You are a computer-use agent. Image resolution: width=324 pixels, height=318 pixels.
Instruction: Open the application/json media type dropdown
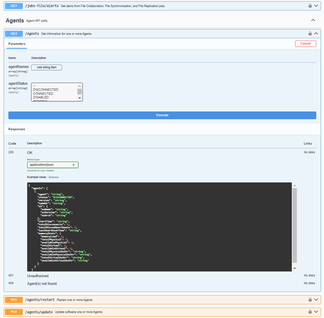53,165
